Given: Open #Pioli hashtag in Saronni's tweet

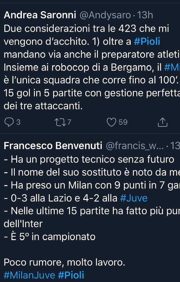Looking at the screenshot, I should pos(147,42).
